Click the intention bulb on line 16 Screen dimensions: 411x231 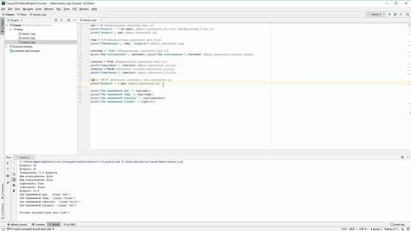tap(93, 80)
